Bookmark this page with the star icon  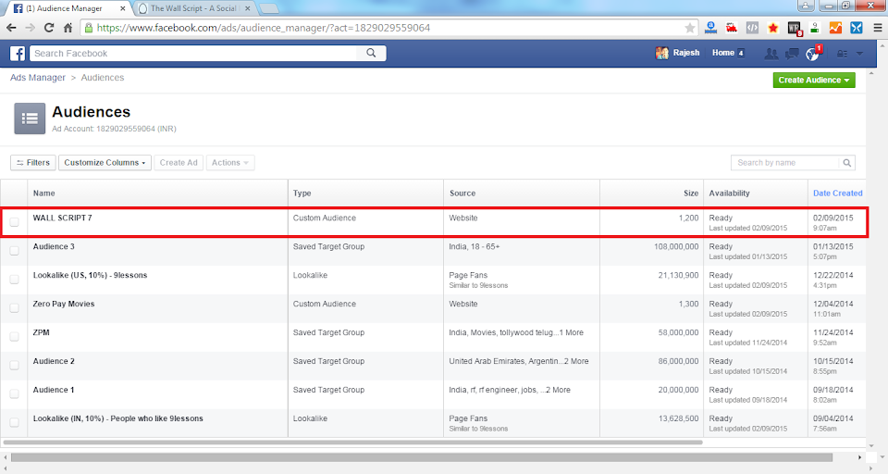coord(690,28)
